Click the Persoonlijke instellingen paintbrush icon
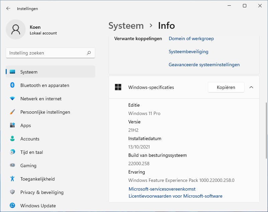The height and width of the screenshot is (212, 268). (12, 112)
